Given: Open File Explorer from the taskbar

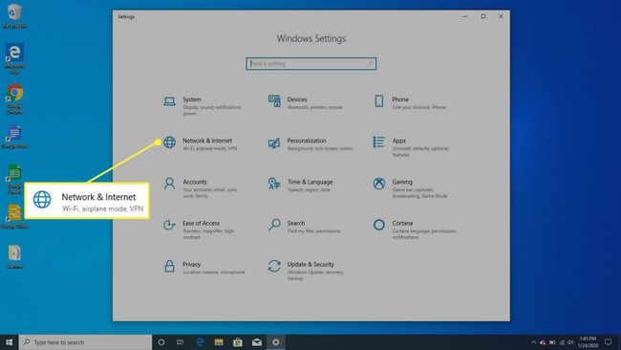Looking at the screenshot, I should [219, 342].
